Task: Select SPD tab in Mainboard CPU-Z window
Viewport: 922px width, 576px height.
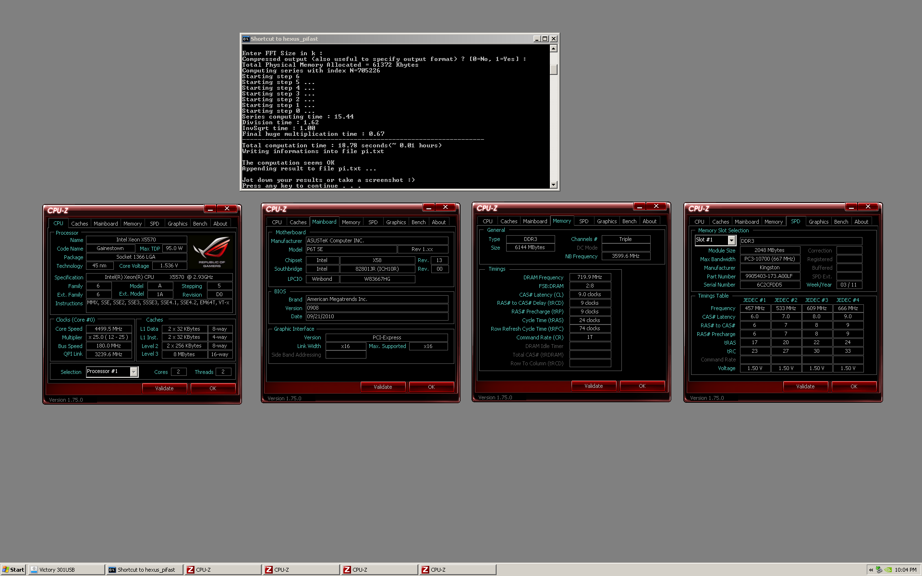Action: [x=373, y=222]
